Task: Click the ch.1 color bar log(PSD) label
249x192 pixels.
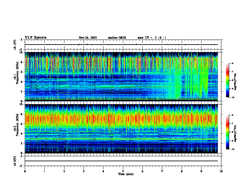Action: point(235,82)
